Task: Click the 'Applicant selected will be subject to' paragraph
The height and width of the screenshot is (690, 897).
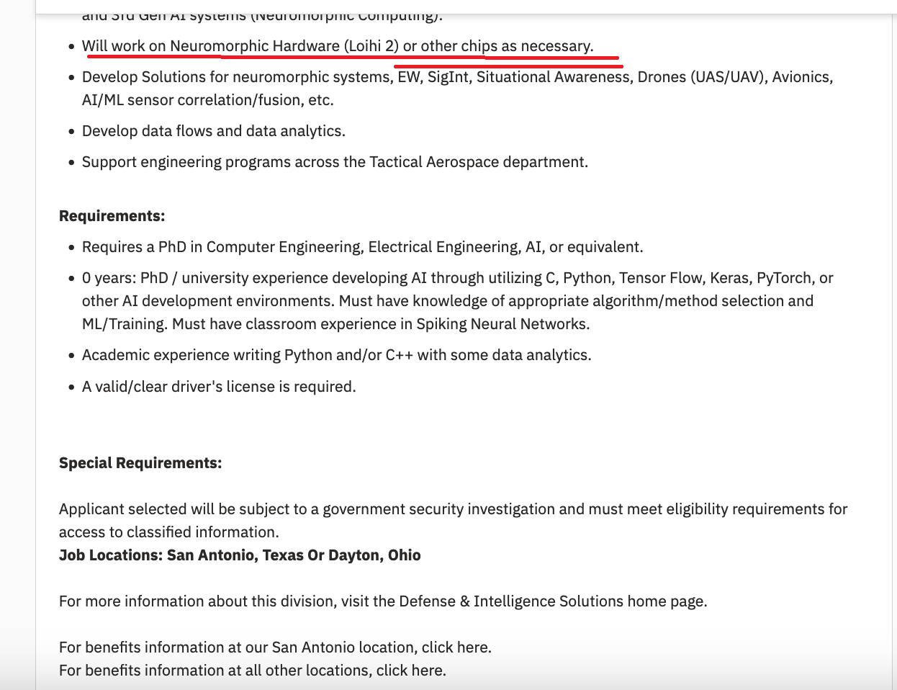Action: (453, 521)
